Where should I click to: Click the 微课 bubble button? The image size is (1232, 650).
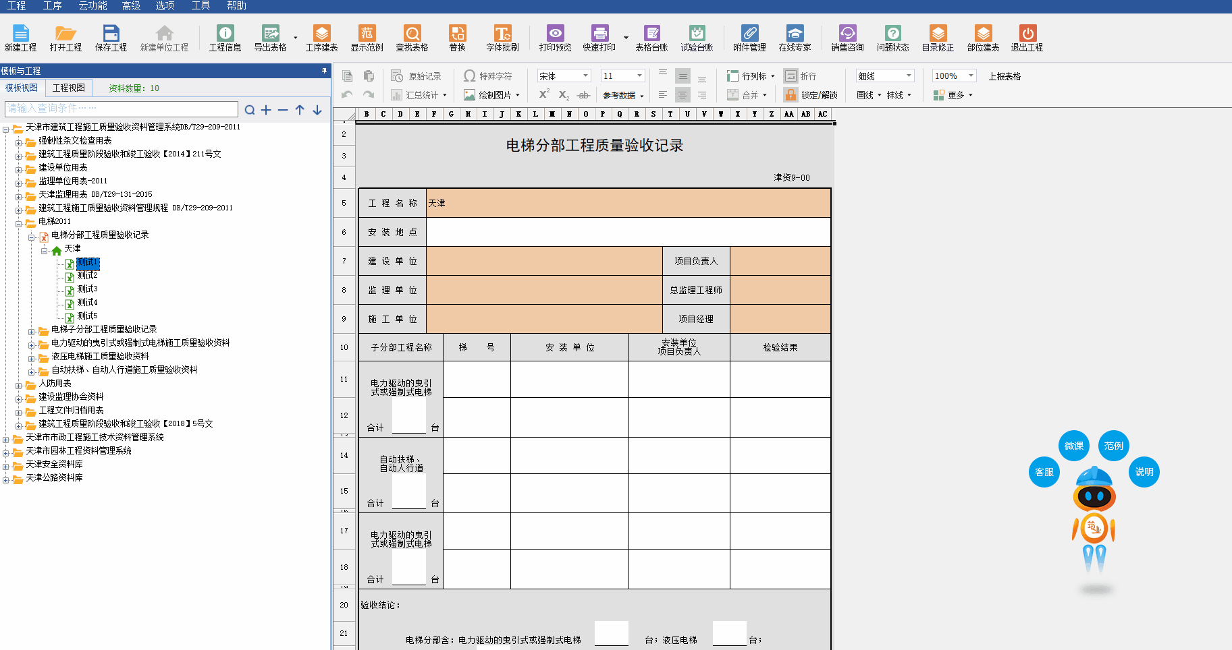(1073, 446)
